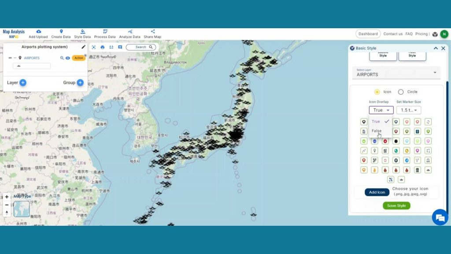451x254 pixels.
Task: Pick the black map pin marker icon
Action: click(x=364, y=122)
